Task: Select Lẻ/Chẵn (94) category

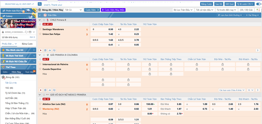Action: click(x=11, y=98)
